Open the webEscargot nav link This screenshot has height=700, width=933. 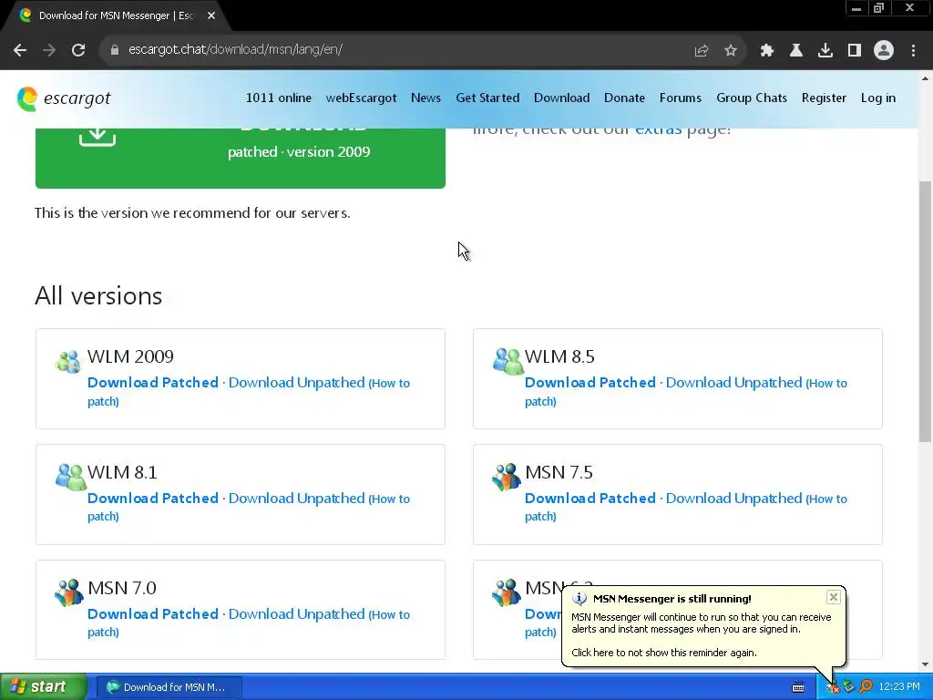click(361, 98)
